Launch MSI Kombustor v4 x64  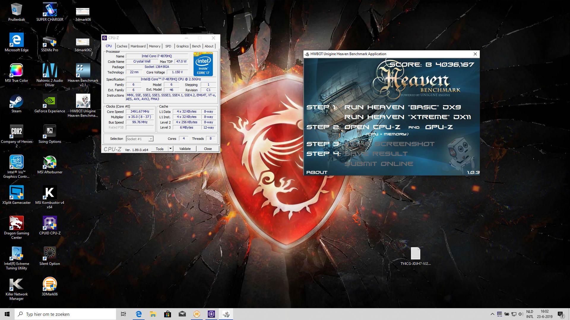[50, 197]
